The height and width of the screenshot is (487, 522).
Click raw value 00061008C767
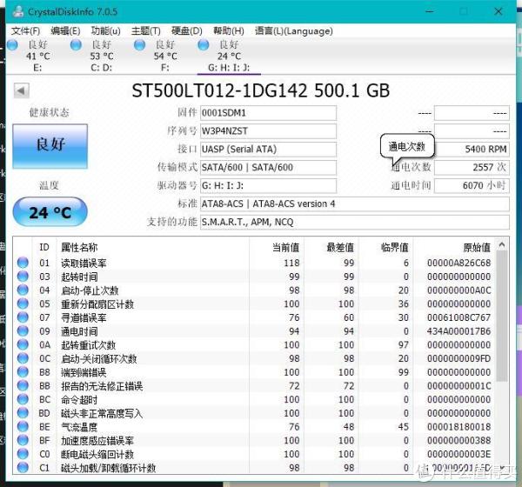tap(458, 317)
